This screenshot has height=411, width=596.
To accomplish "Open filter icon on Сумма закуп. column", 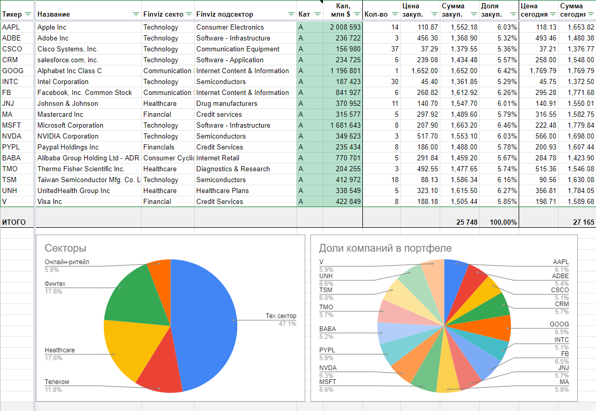I will pyautogui.click(x=474, y=15).
